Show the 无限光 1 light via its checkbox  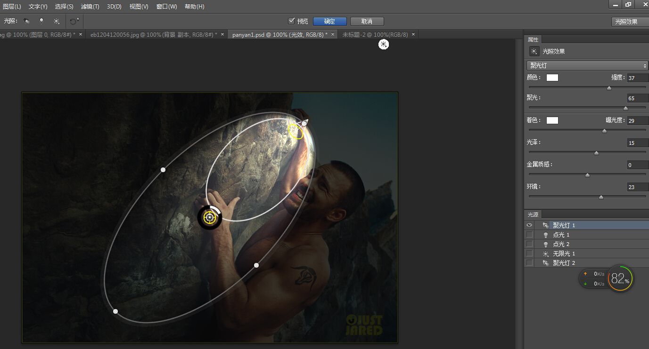(529, 254)
